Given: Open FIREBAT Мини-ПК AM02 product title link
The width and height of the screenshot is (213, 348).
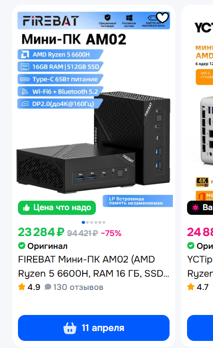Looking at the screenshot, I should coord(94,266).
